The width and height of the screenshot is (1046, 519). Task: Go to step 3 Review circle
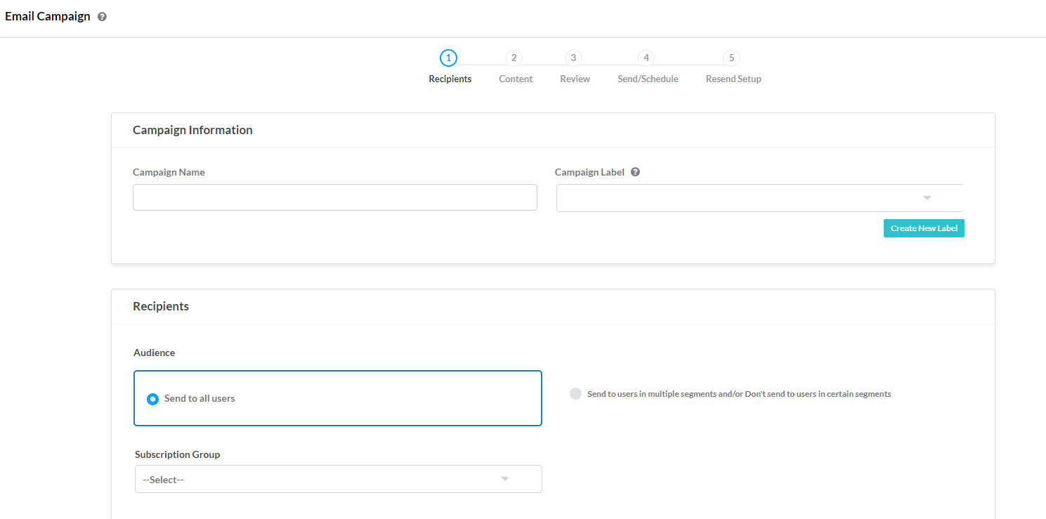tap(573, 58)
